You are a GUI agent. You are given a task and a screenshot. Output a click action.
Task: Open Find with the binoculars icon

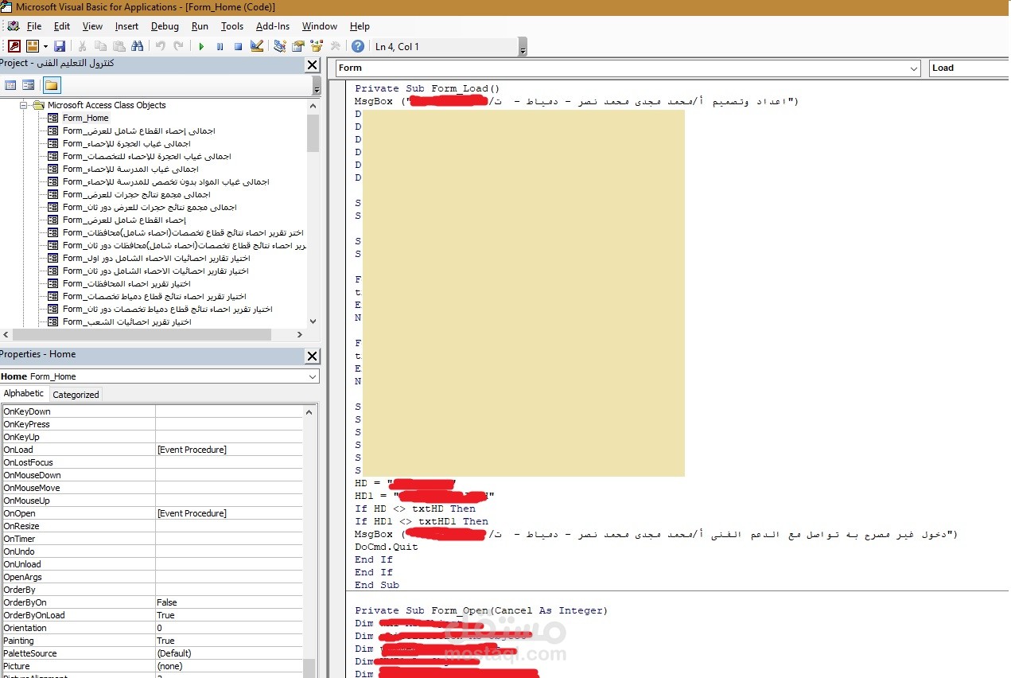[x=137, y=46]
